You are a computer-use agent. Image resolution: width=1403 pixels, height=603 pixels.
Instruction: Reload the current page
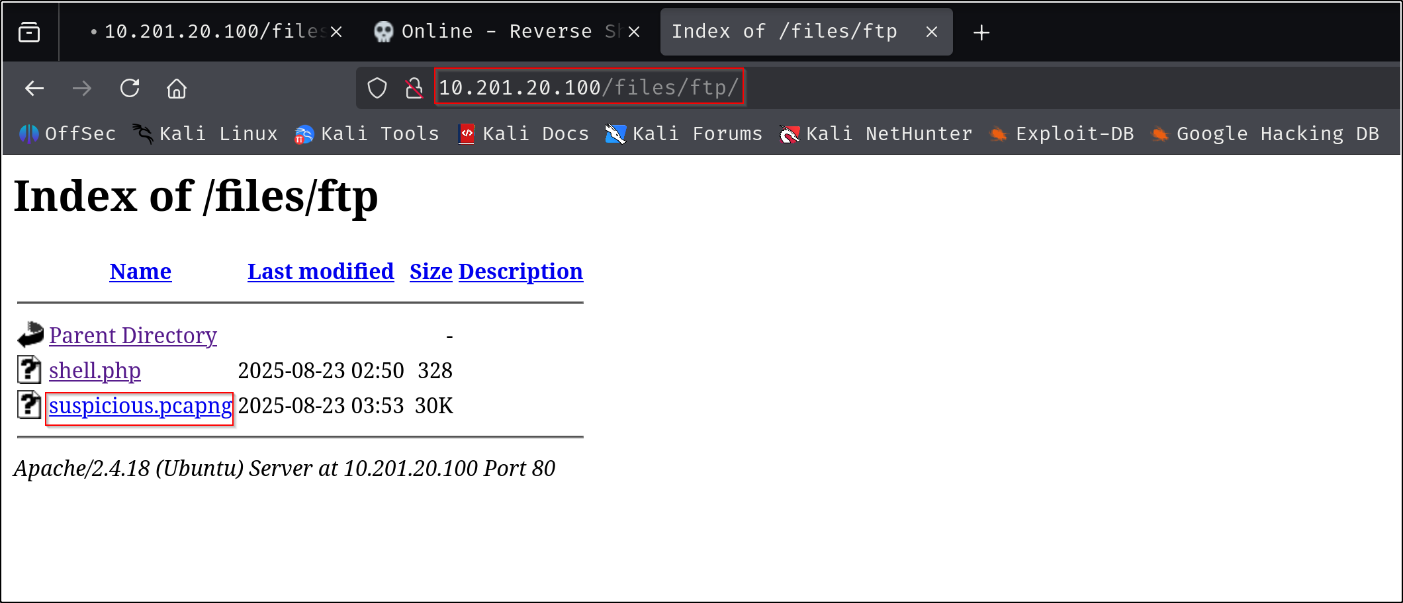pos(130,88)
